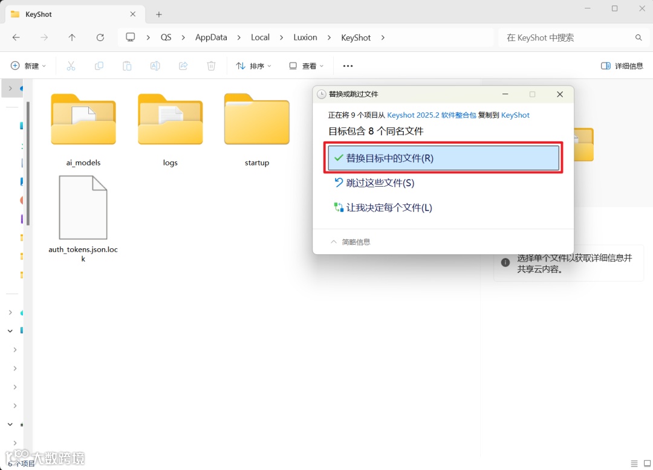The height and width of the screenshot is (470, 653).
Task: Click QS in the address breadcrumb
Action: tap(166, 37)
